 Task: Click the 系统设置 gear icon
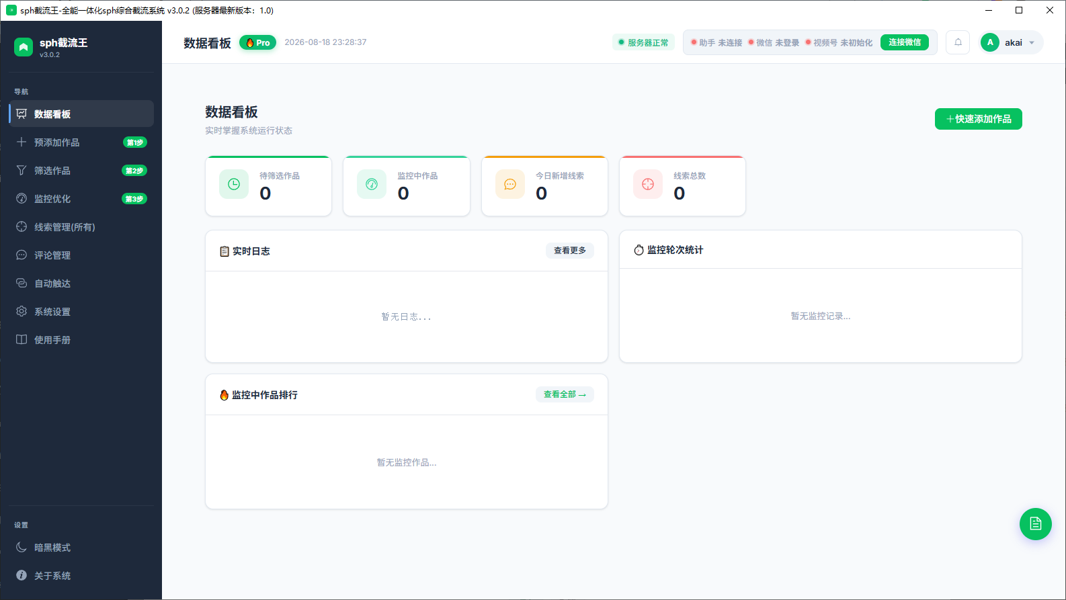tap(22, 311)
